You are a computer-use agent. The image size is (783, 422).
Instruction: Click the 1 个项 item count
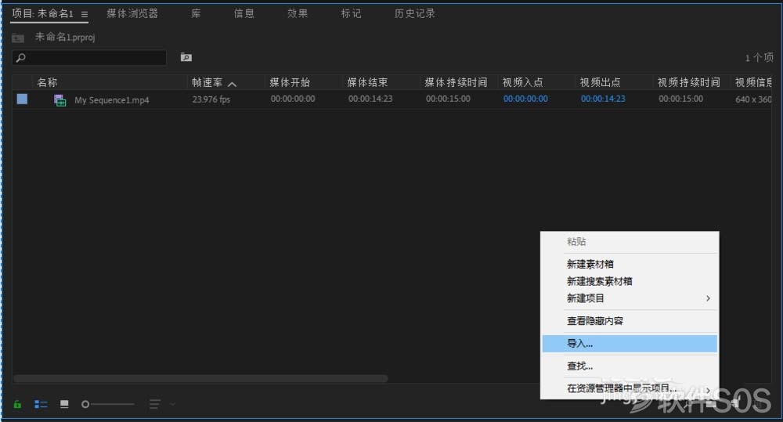[x=759, y=58]
